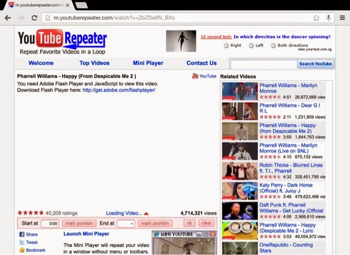
Task: Select the Both directions radio button
Action: pos(273,45)
